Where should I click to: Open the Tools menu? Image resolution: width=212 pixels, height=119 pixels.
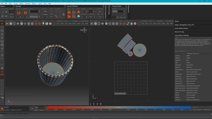(45, 4)
